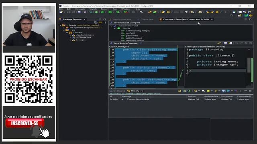
Task: Click the New file toolbar icon
Action: [x=61, y=12]
